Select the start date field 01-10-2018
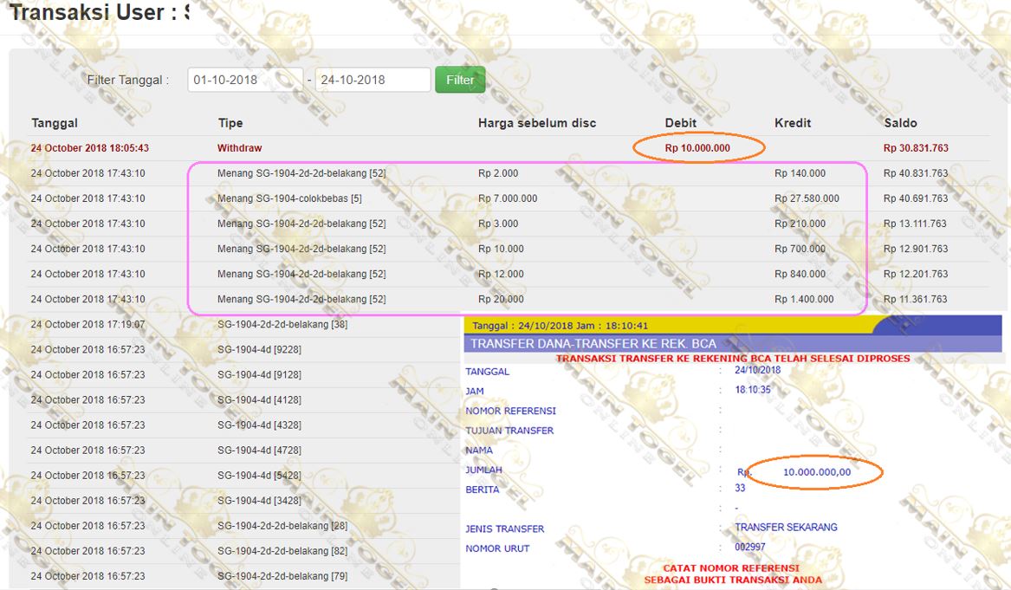1011x590 pixels. [x=245, y=80]
